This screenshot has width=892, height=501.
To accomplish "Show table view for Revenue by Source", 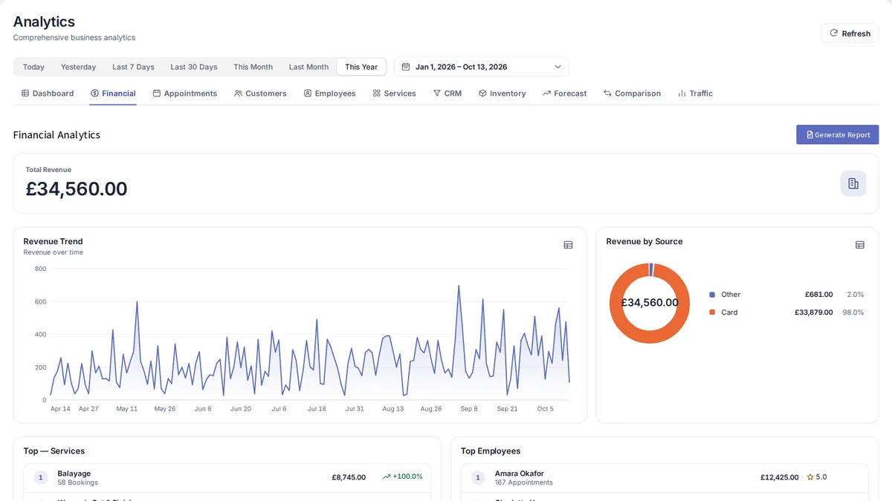I will pos(860,245).
